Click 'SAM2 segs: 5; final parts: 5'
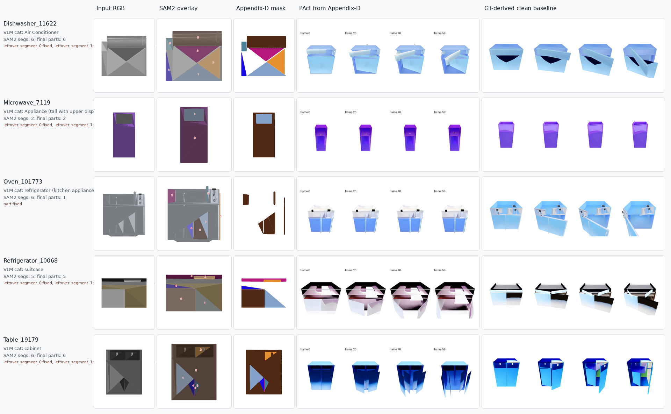The image size is (671, 414). click(x=35, y=276)
